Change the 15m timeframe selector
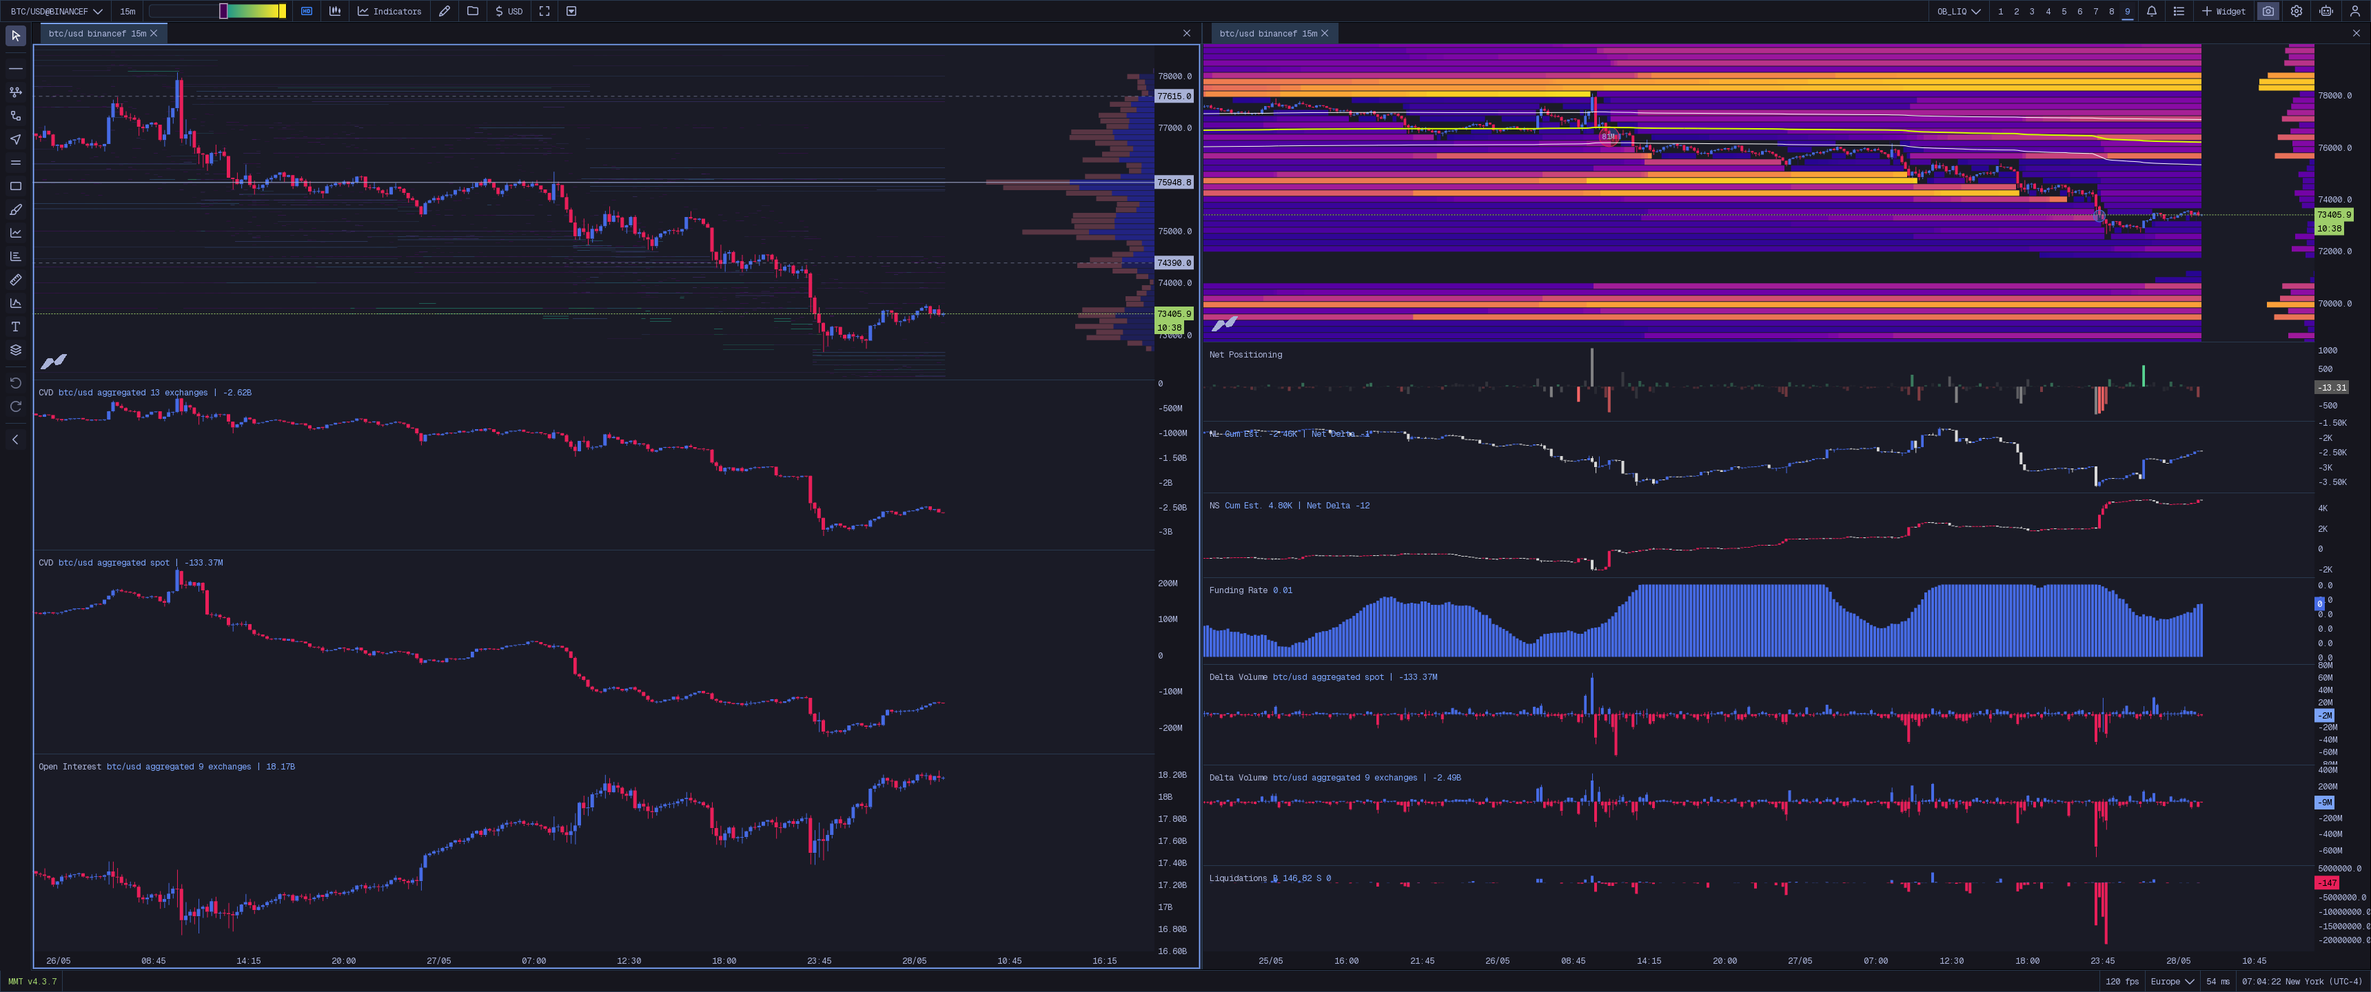Viewport: 2371px width, 992px height. (x=127, y=11)
